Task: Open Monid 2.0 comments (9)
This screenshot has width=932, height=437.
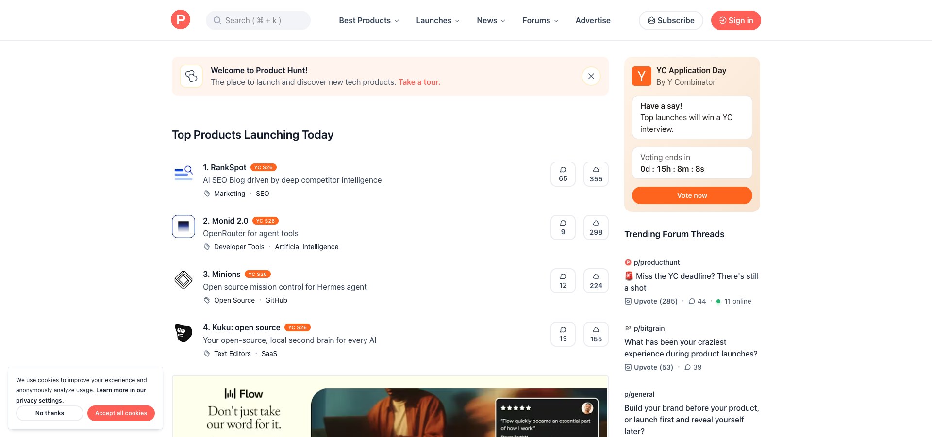Action: coord(563,227)
